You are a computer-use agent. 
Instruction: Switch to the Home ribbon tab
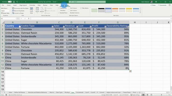(9, 5)
